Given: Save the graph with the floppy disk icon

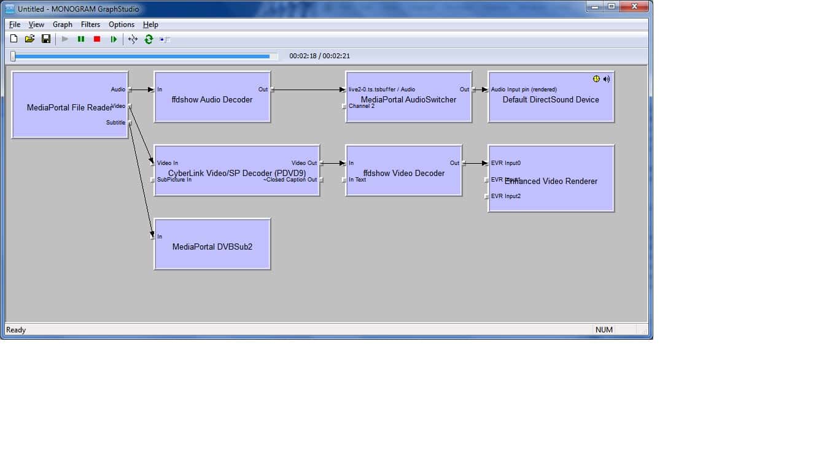Looking at the screenshot, I should pos(46,39).
